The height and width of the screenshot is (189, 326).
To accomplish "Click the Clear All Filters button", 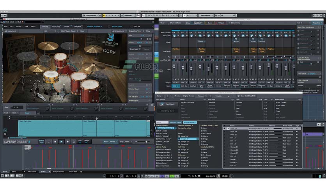I will pyautogui.click(x=175, y=122).
